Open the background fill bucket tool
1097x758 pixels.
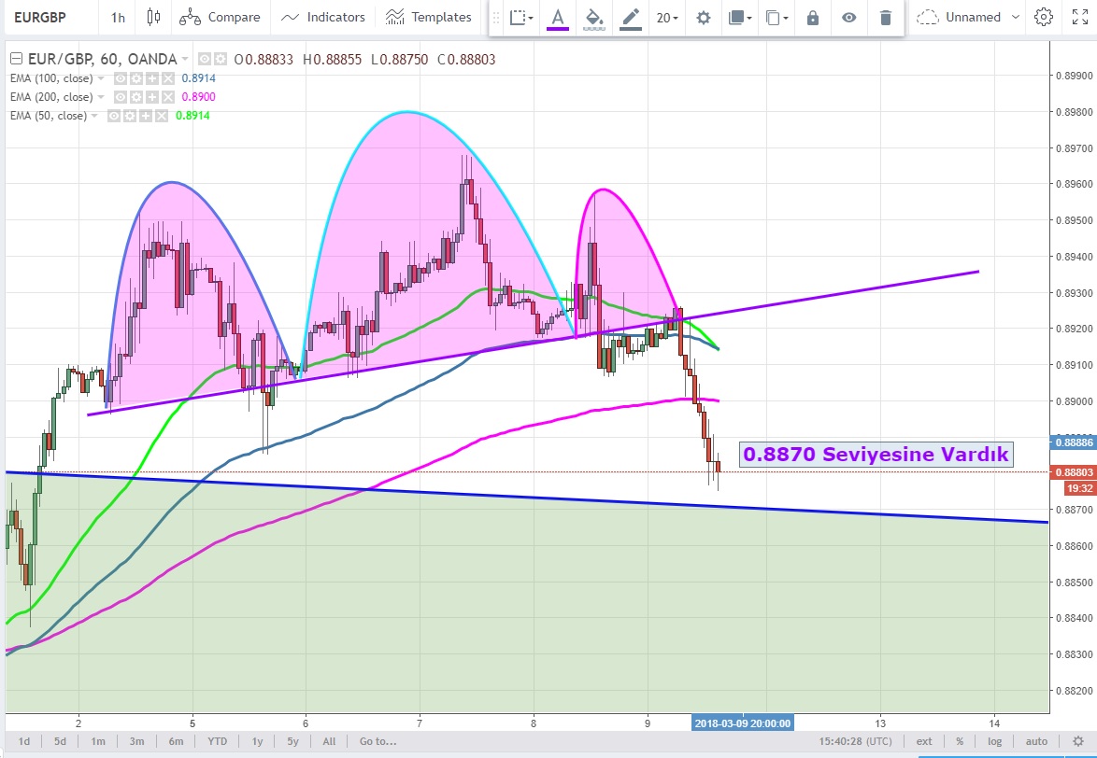(593, 17)
